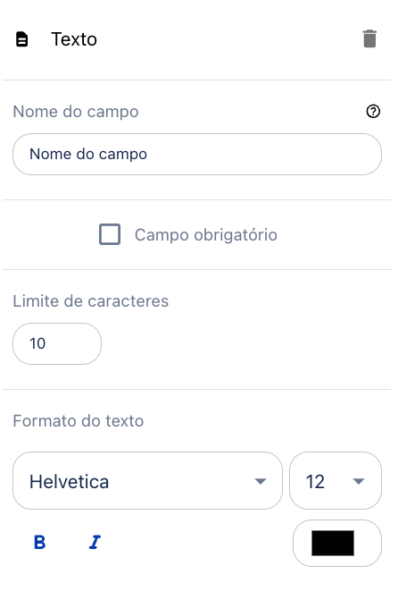Click the document icon beside Texto
This screenshot has height=608, width=398.
[21, 39]
